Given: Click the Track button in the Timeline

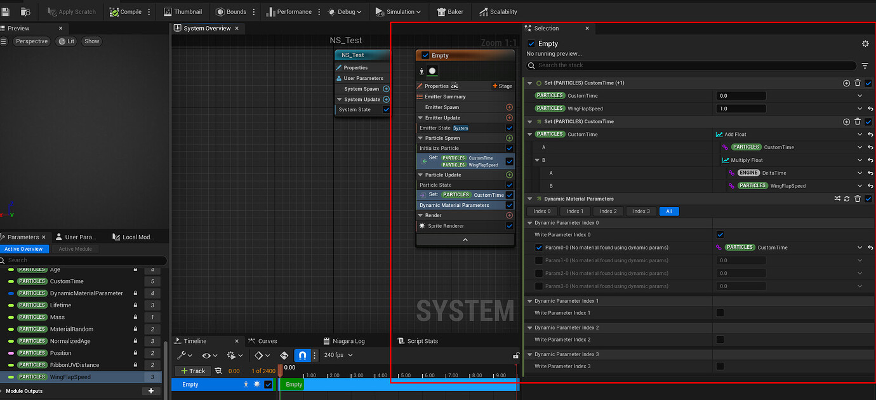Looking at the screenshot, I should click(192, 370).
